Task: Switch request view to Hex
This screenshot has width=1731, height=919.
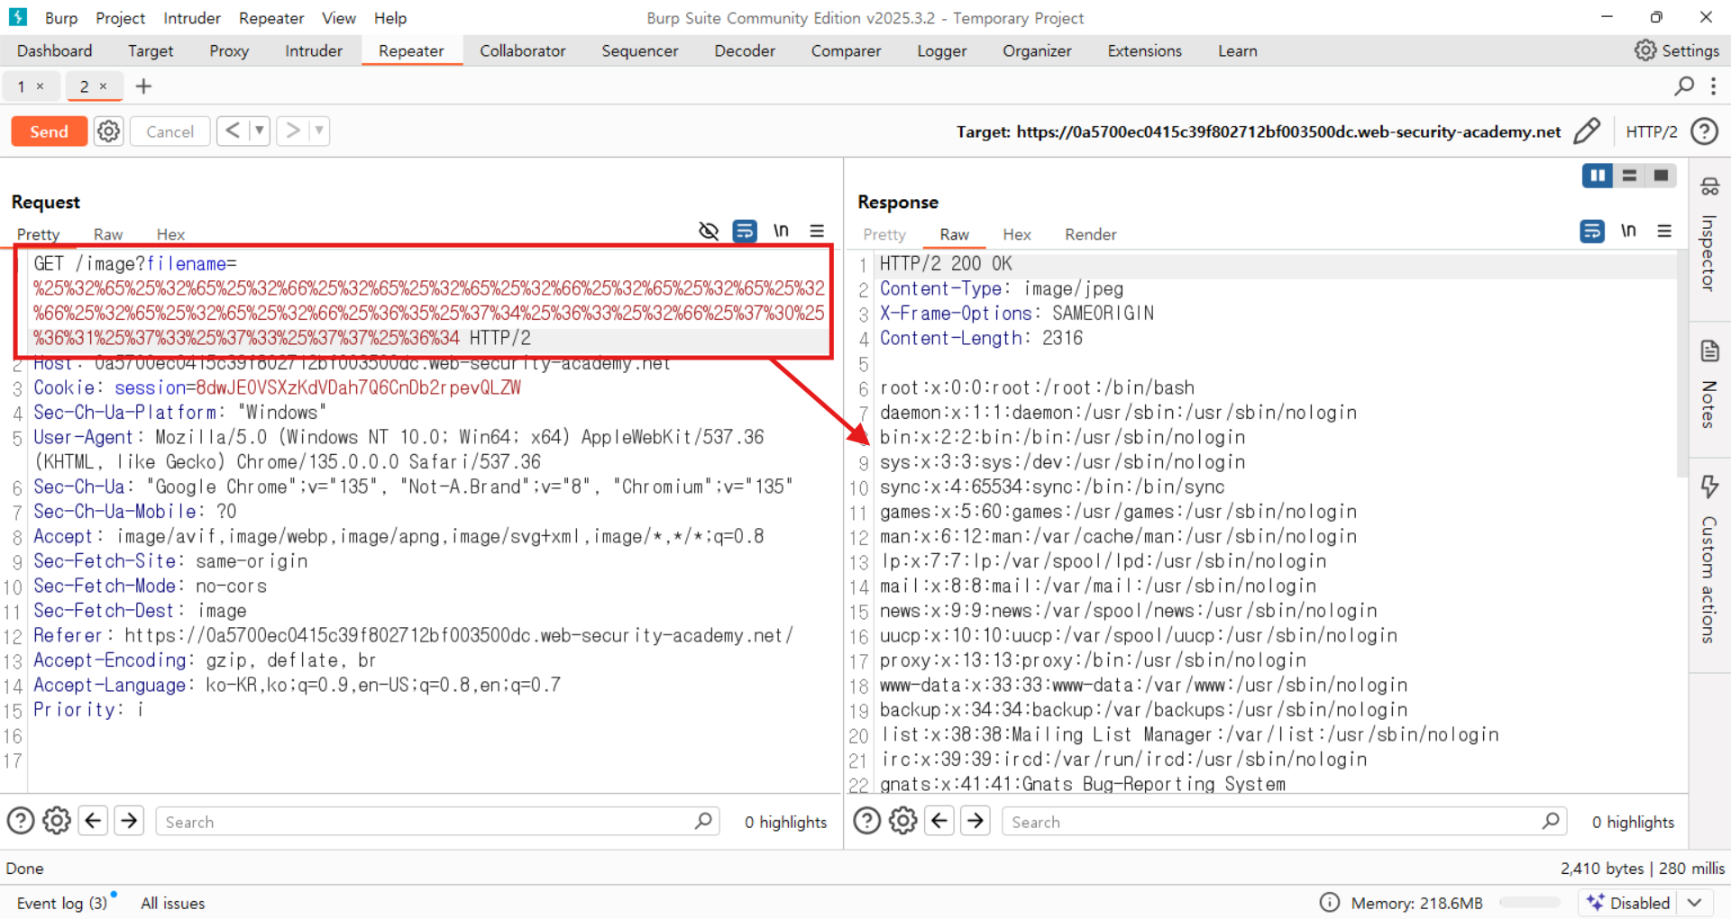Action: click(170, 234)
